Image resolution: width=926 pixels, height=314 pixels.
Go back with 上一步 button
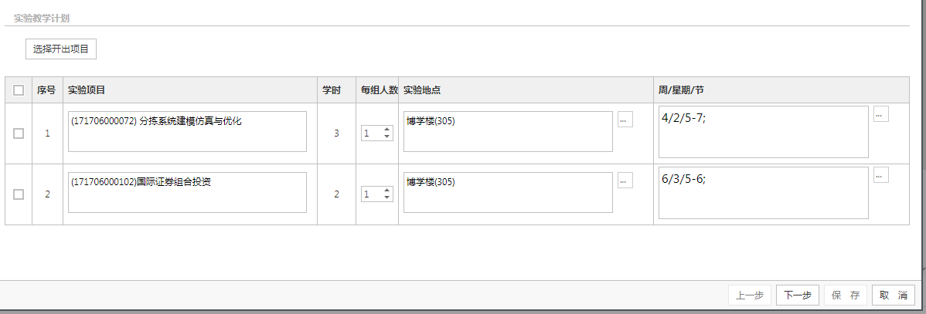(750, 295)
